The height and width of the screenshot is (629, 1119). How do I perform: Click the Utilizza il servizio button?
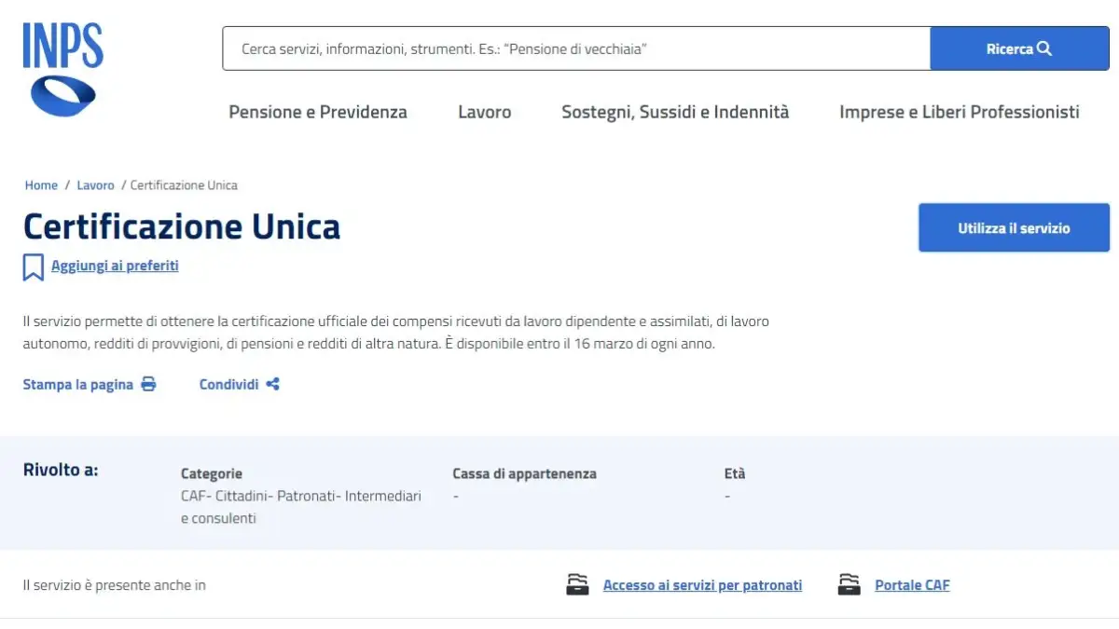click(1014, 227)
